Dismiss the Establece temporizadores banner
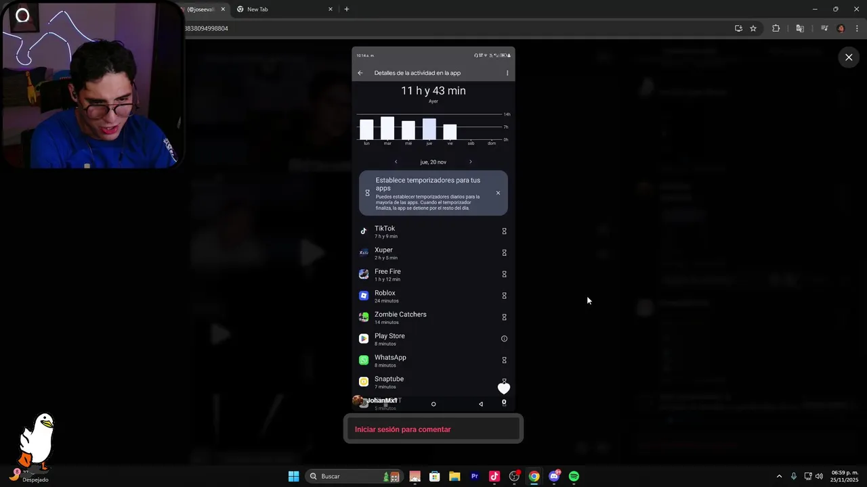 click(x=498, y=193)
